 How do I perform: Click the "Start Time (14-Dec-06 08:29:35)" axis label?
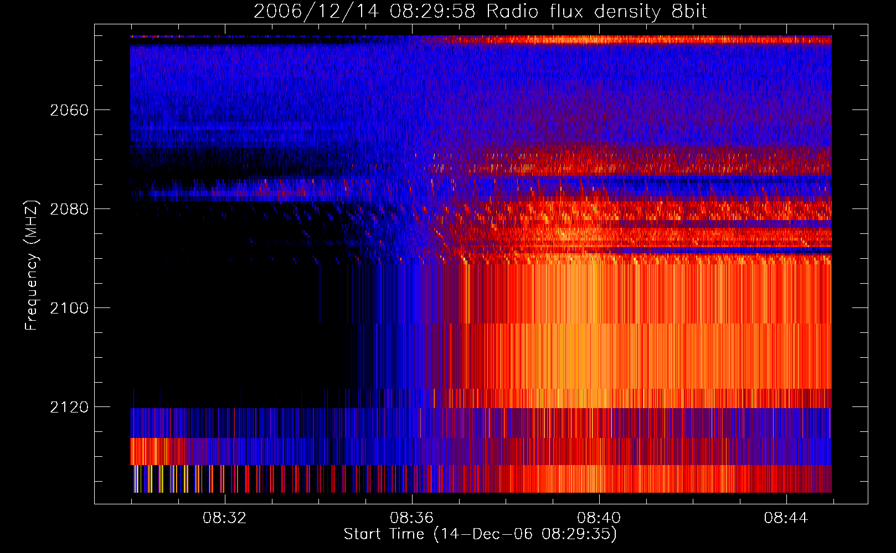(x=480, y=534)
